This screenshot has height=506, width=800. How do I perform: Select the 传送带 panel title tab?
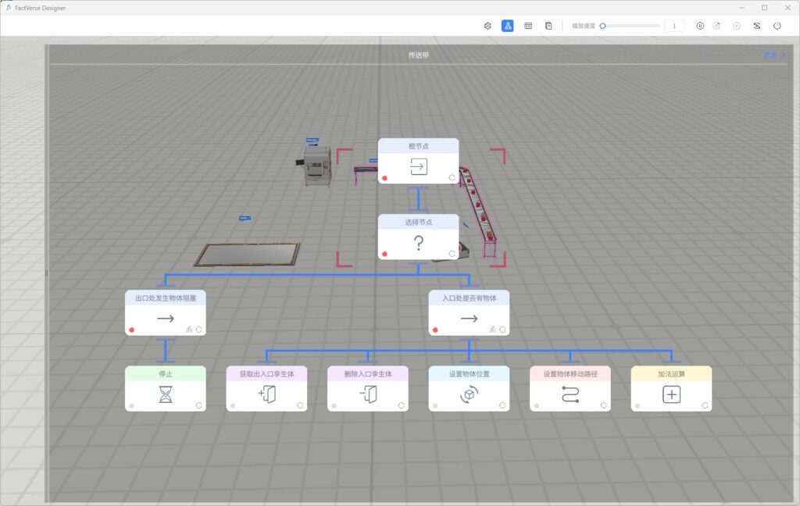[418, 55]
